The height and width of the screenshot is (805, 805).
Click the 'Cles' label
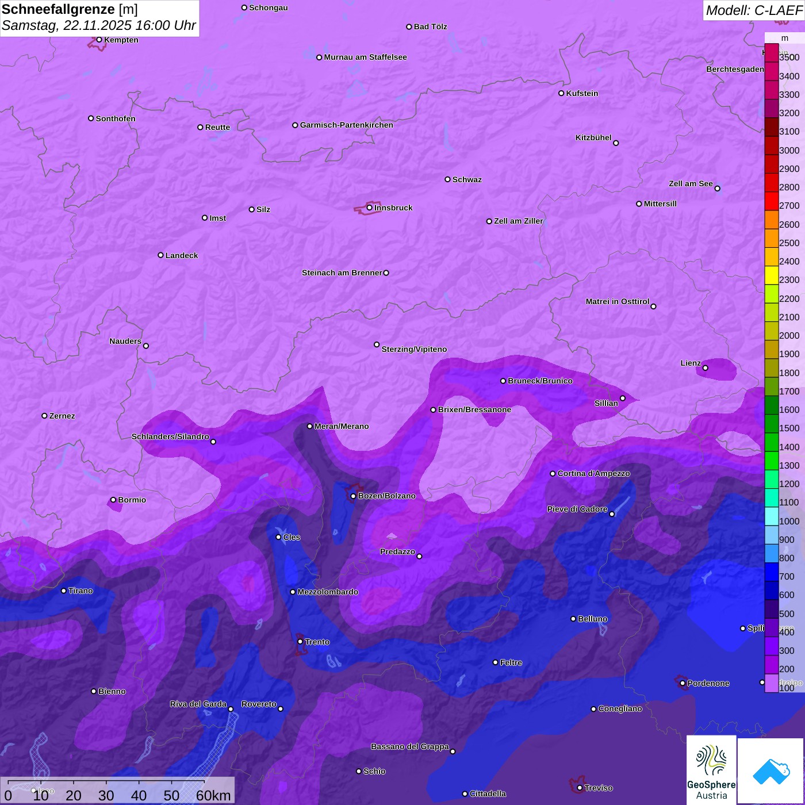coord(292,538)
